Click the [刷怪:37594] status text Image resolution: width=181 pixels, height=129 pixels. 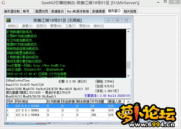point(105,81)
